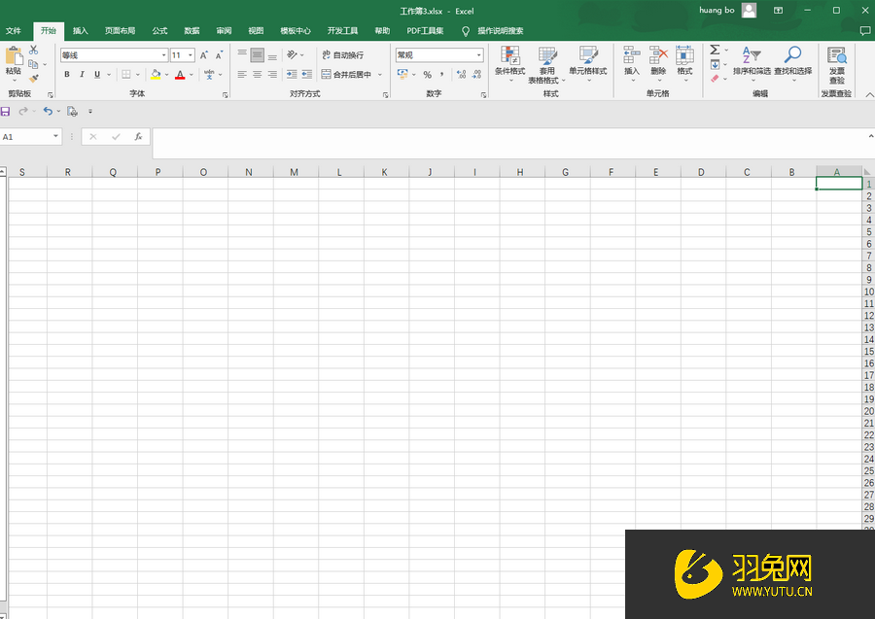Viewport: 875px width, 619px height.
Task: Toggle Bold formatting
Action: tap(67, 74)
